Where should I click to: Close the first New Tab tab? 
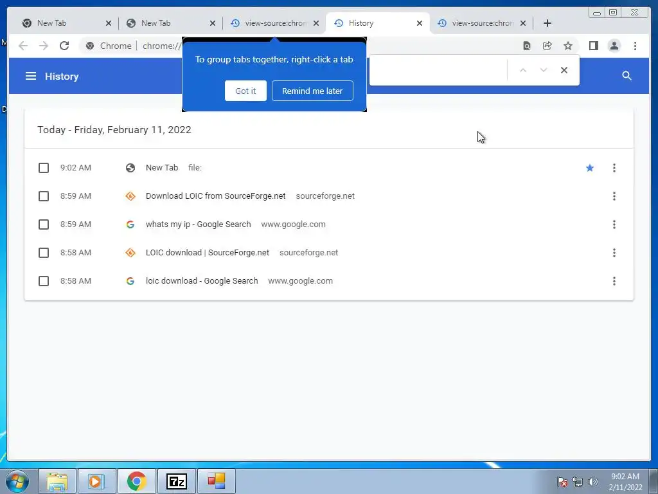pos(108,23)
